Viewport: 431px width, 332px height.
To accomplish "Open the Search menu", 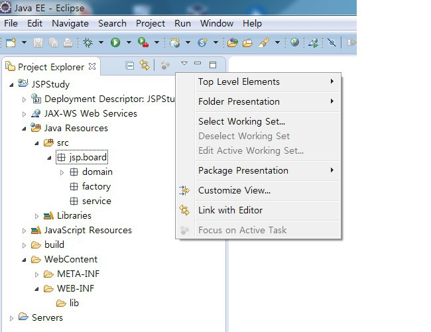I will (112, 24).
